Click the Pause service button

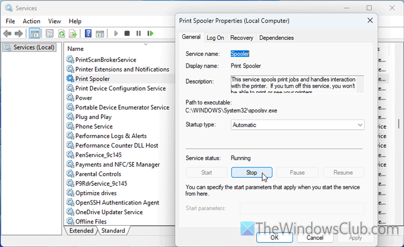[x=297, y=173]
